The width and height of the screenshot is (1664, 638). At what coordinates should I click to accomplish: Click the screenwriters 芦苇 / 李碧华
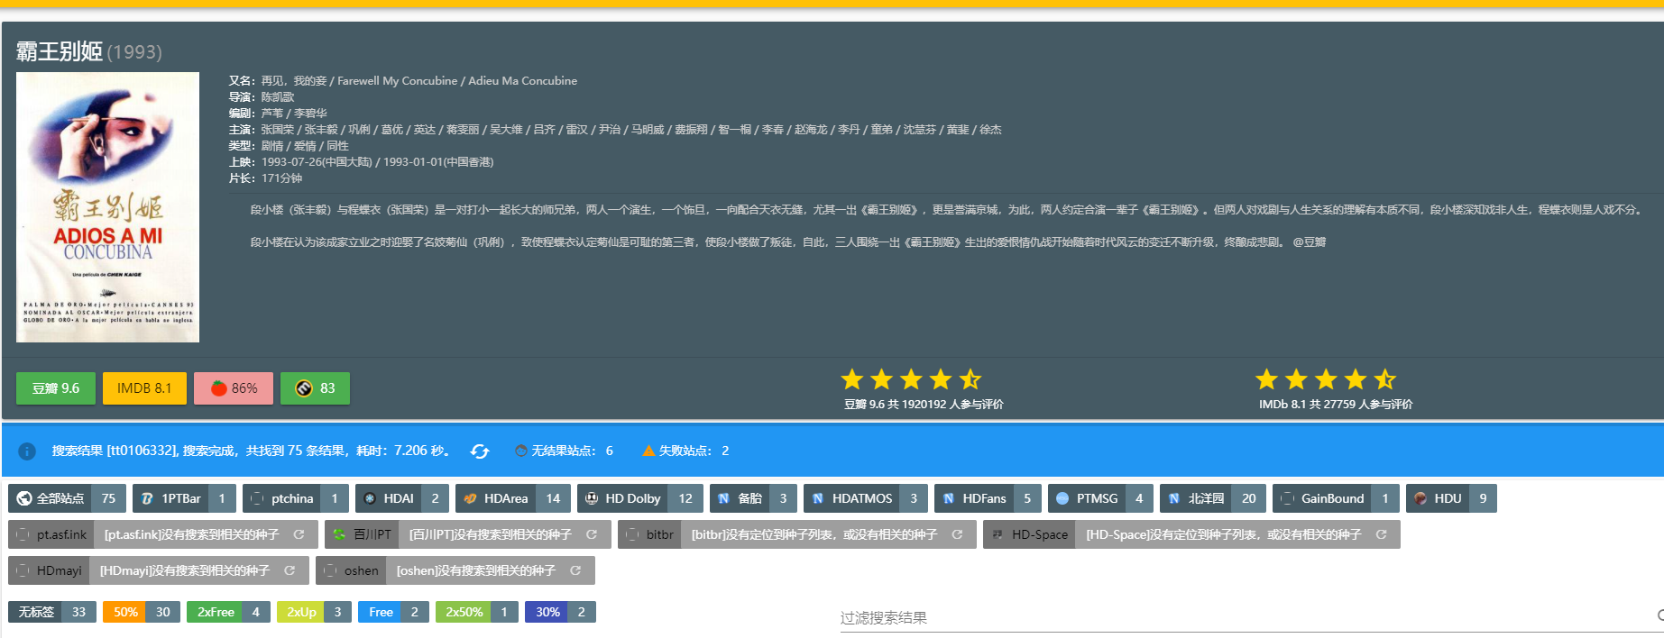294,114
